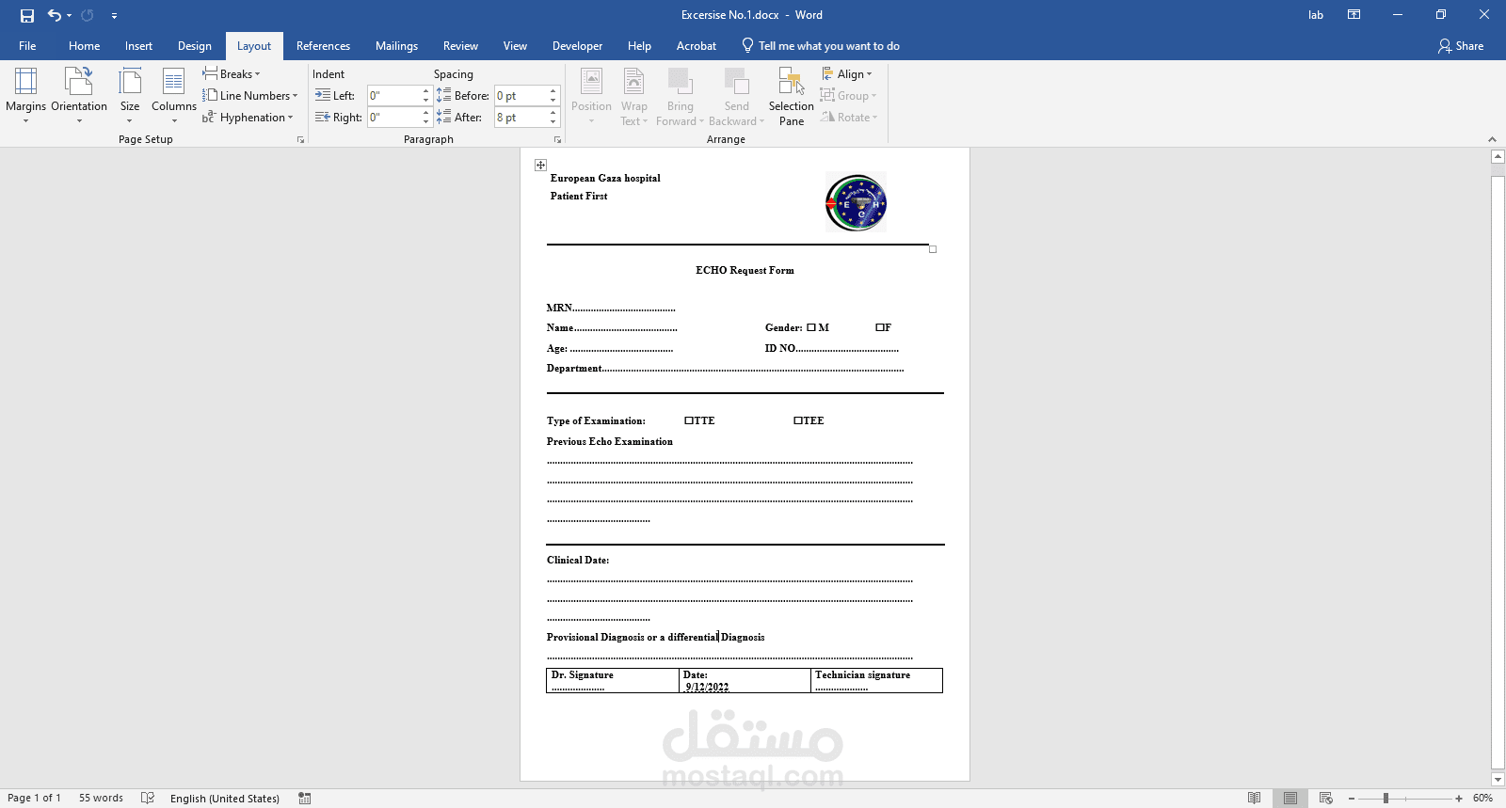
Task: Tick the M gender checkbox in the form
Action: (811, 327)
